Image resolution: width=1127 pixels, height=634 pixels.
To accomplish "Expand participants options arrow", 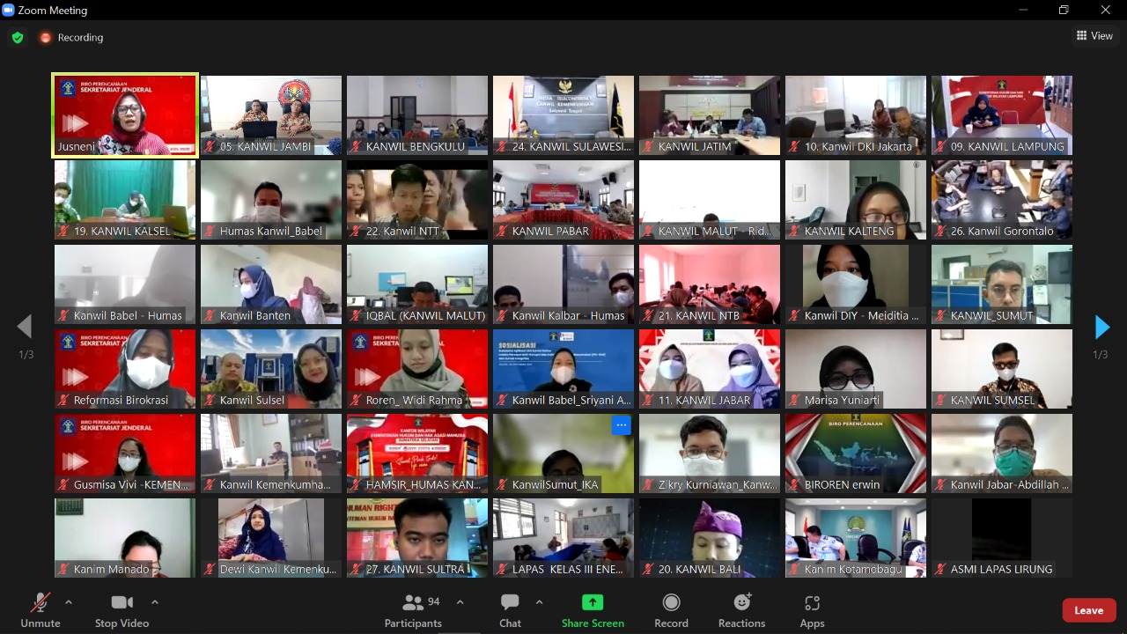I will (x=460, y=603).
